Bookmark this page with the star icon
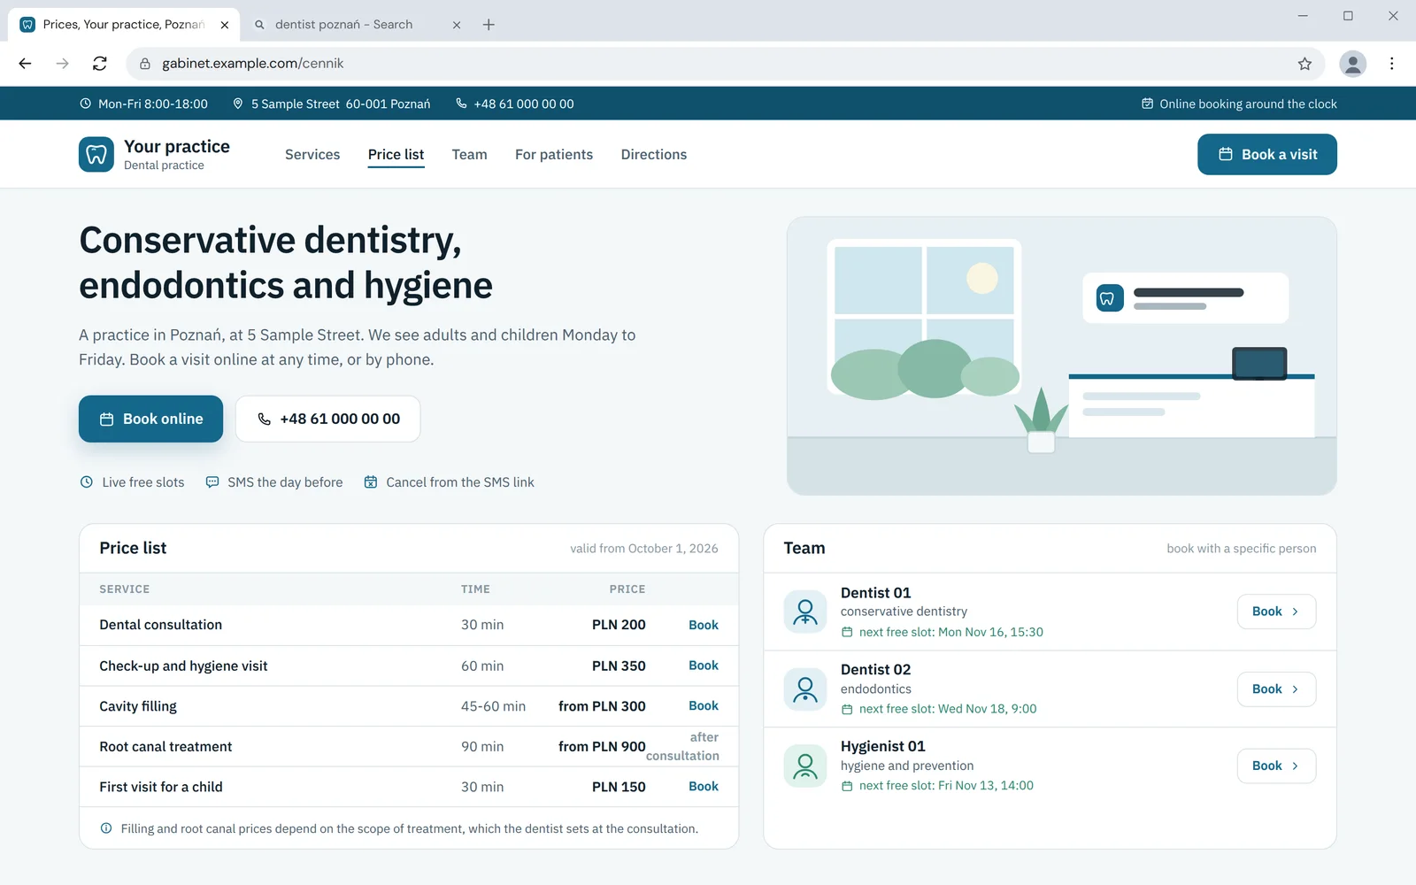 [x=1304, y=64]
